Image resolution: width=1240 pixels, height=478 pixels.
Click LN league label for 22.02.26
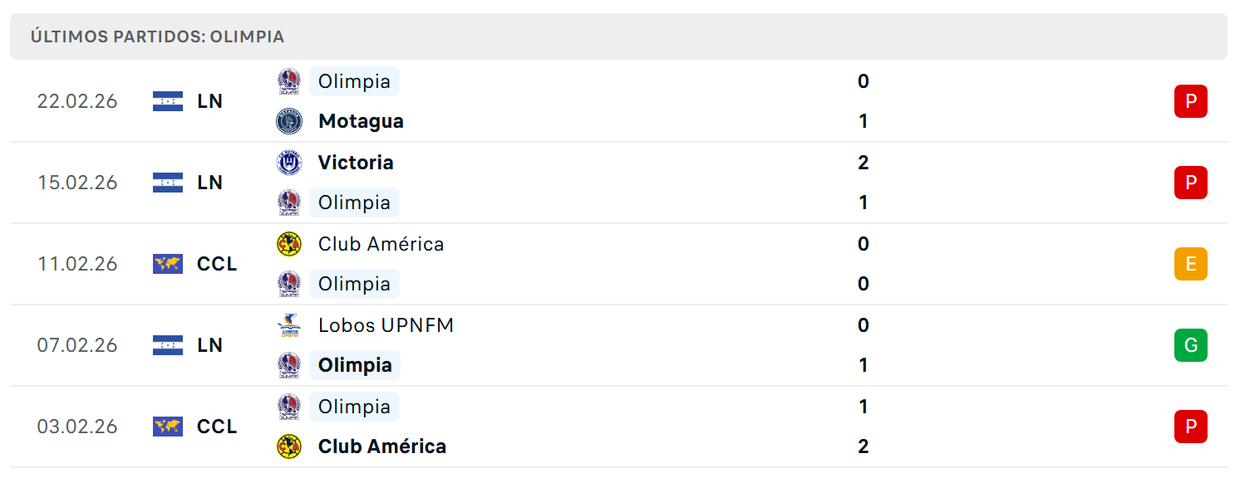210,101
